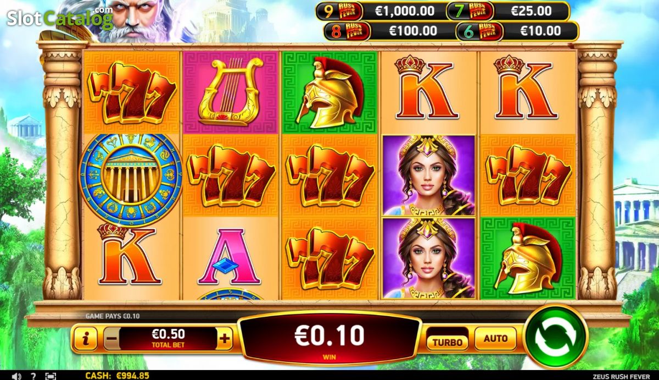659x380 pixels.
Task: Mute sound via speaker icon
Action: point(16,376)
